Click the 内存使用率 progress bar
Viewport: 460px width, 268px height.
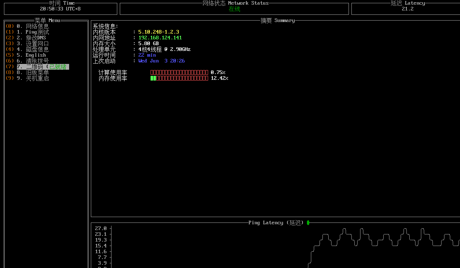(x=179, y=78)
